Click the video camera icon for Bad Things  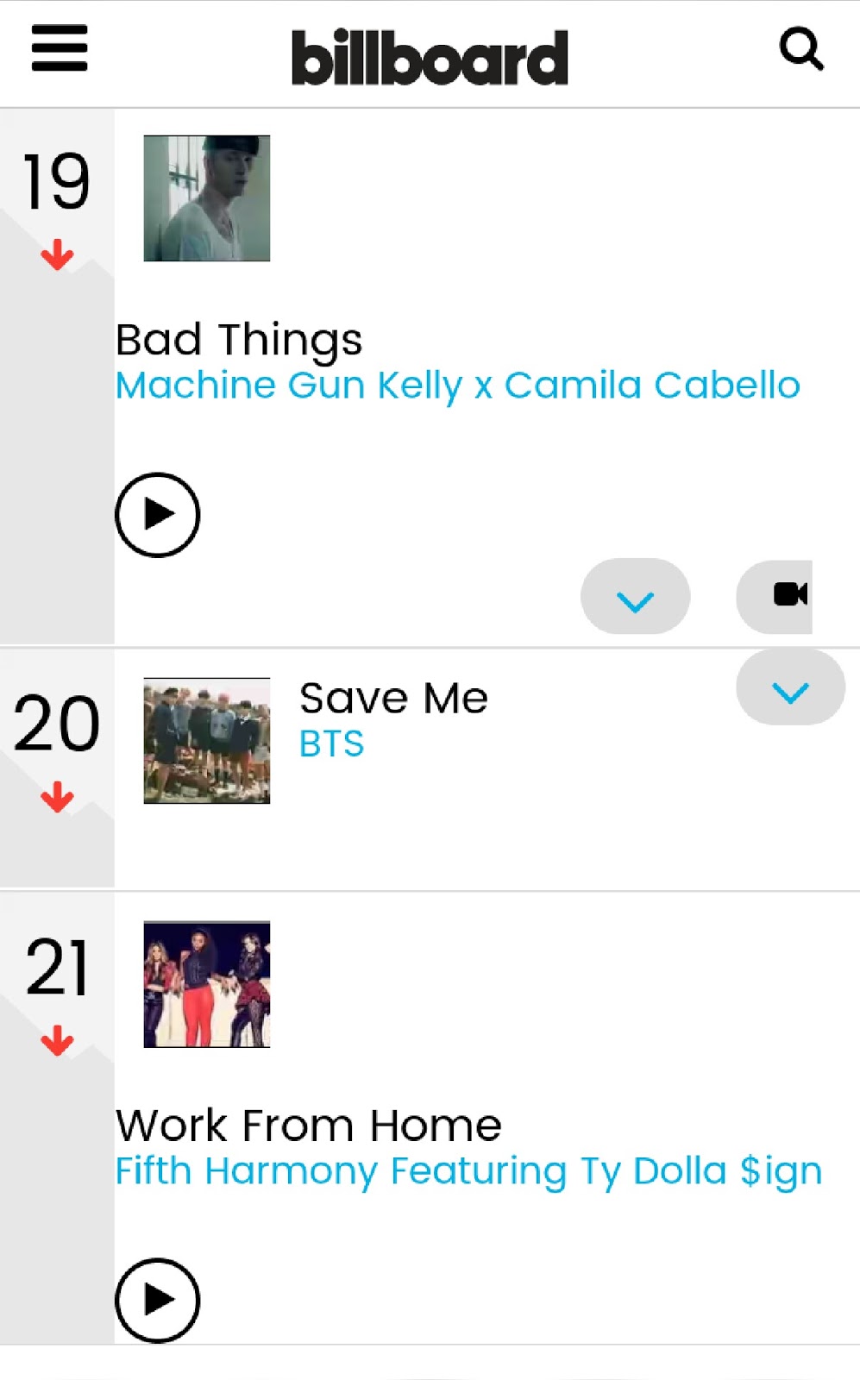[790, 596]
